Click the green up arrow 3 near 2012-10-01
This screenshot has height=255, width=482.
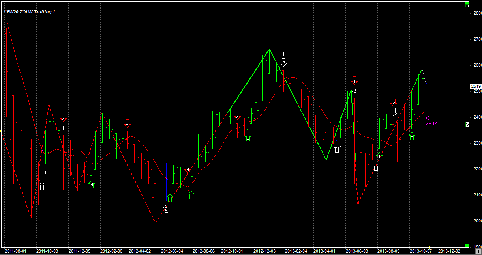point(248,137)
